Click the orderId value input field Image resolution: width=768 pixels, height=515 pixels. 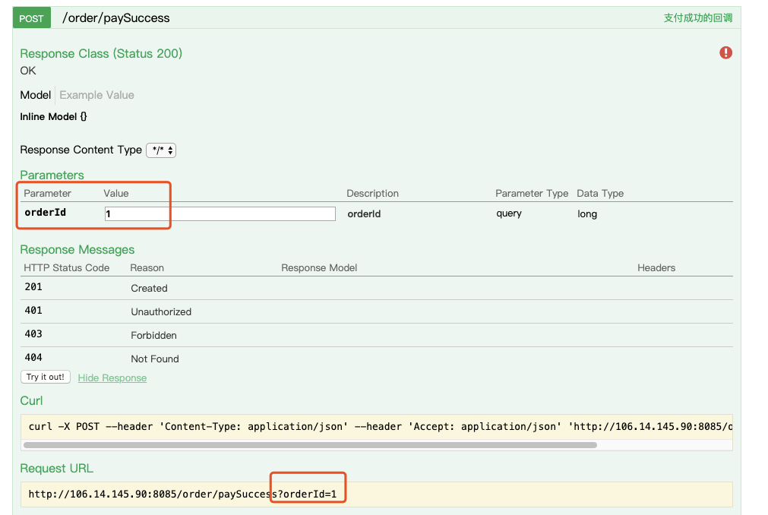pyautogui.click(x=220, y=213)
